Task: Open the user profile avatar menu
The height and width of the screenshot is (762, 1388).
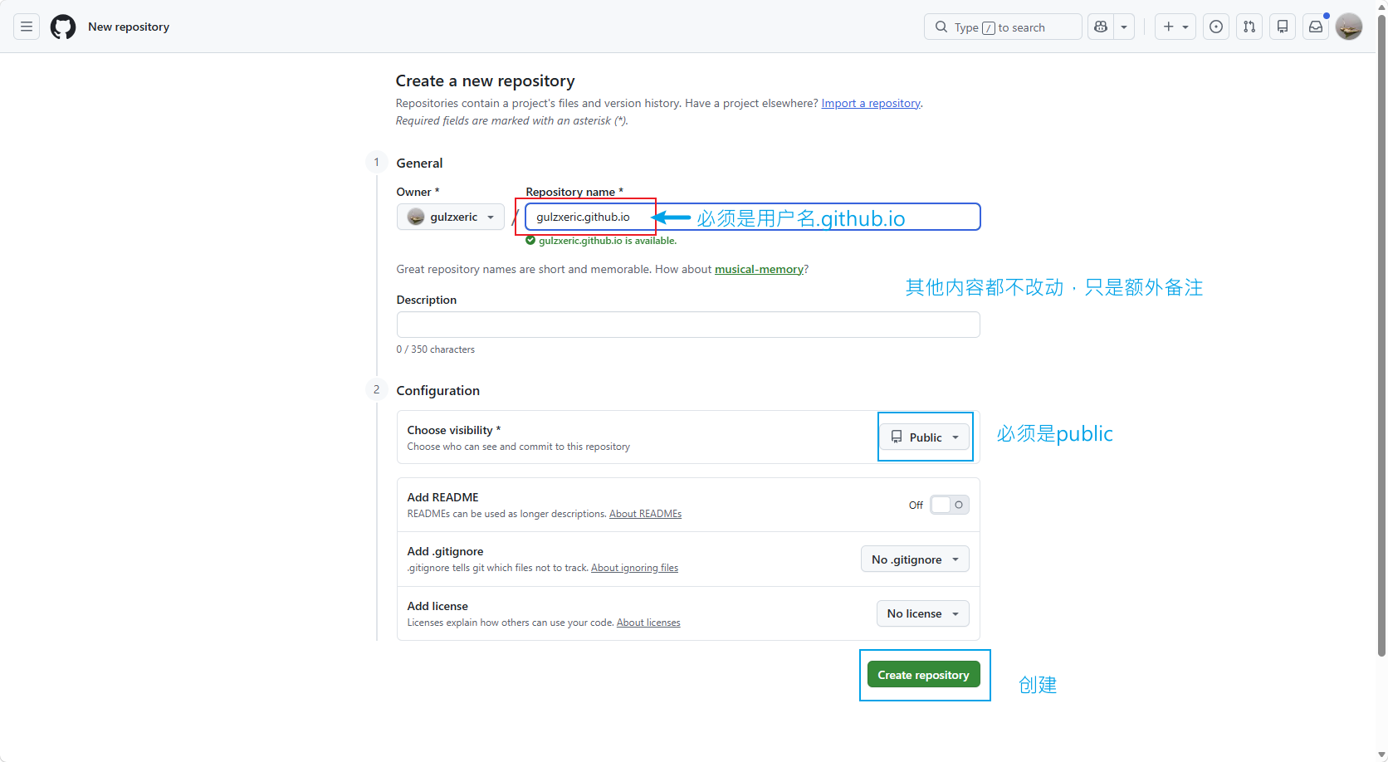Action: pos(1349,27)
